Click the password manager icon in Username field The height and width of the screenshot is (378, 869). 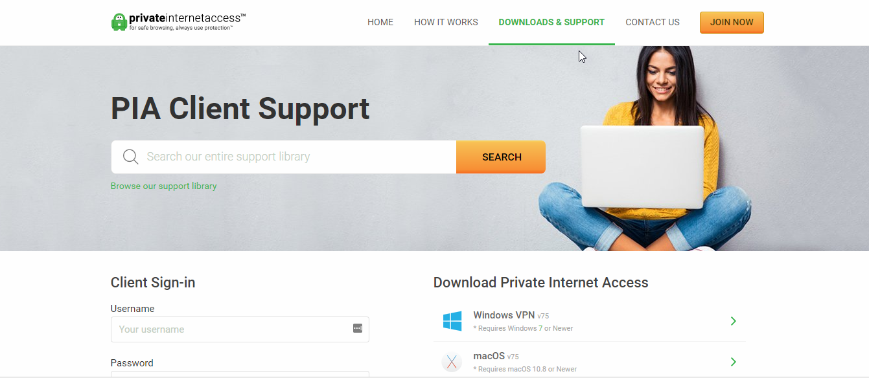point(358,329)
